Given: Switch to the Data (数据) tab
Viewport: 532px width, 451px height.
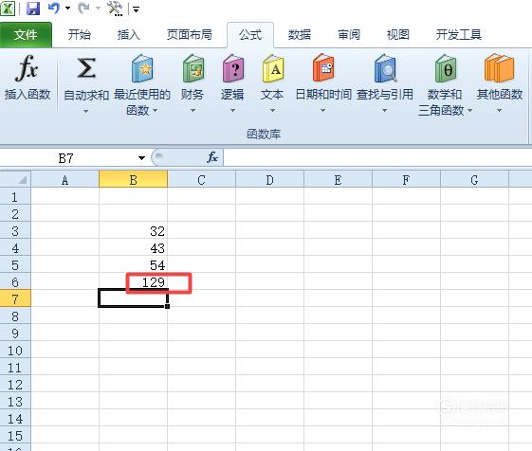Looking at the screenshot, I should [300, 35].
